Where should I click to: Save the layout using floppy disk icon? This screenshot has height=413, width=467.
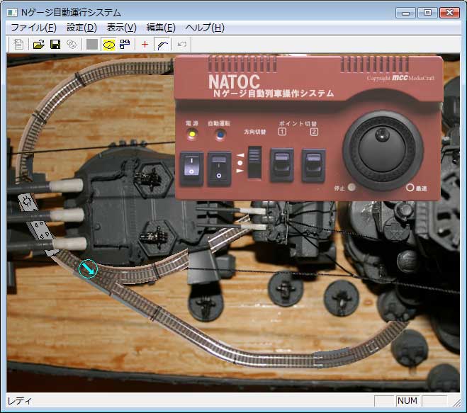55,45
